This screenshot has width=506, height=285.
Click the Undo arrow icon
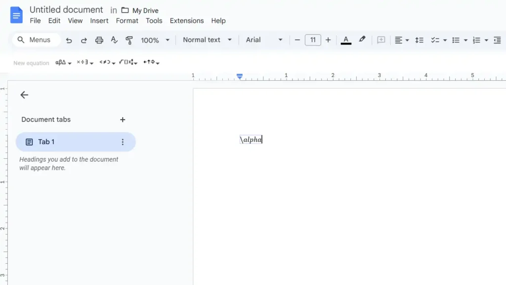pos(69,40)
